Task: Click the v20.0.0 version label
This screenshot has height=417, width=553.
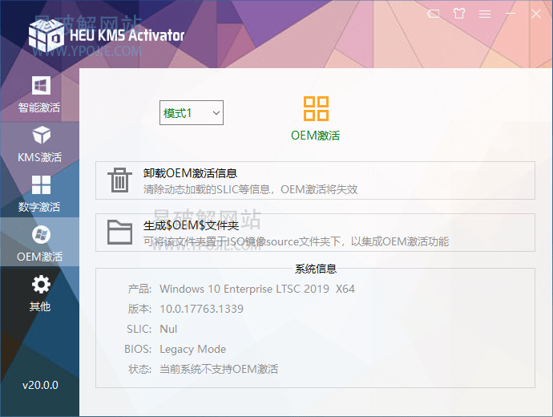Action: point(40,385)
